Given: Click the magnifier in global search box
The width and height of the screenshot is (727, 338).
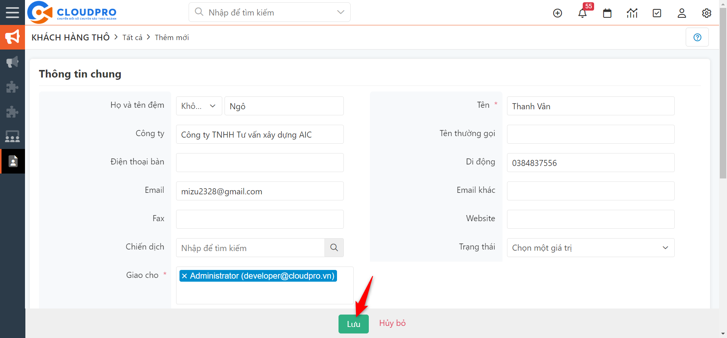Looking at the screenshot, I should pos(199,12).
